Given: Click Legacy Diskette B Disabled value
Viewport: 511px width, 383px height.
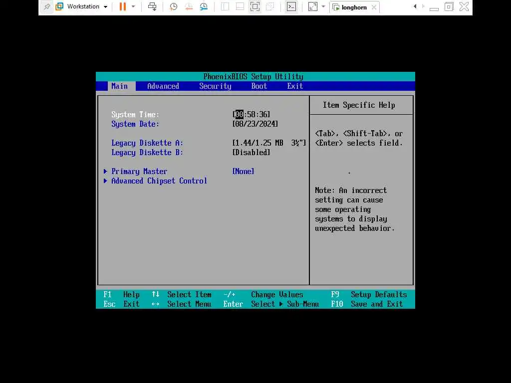Looking at the screenshot, I should coord(252,152).
